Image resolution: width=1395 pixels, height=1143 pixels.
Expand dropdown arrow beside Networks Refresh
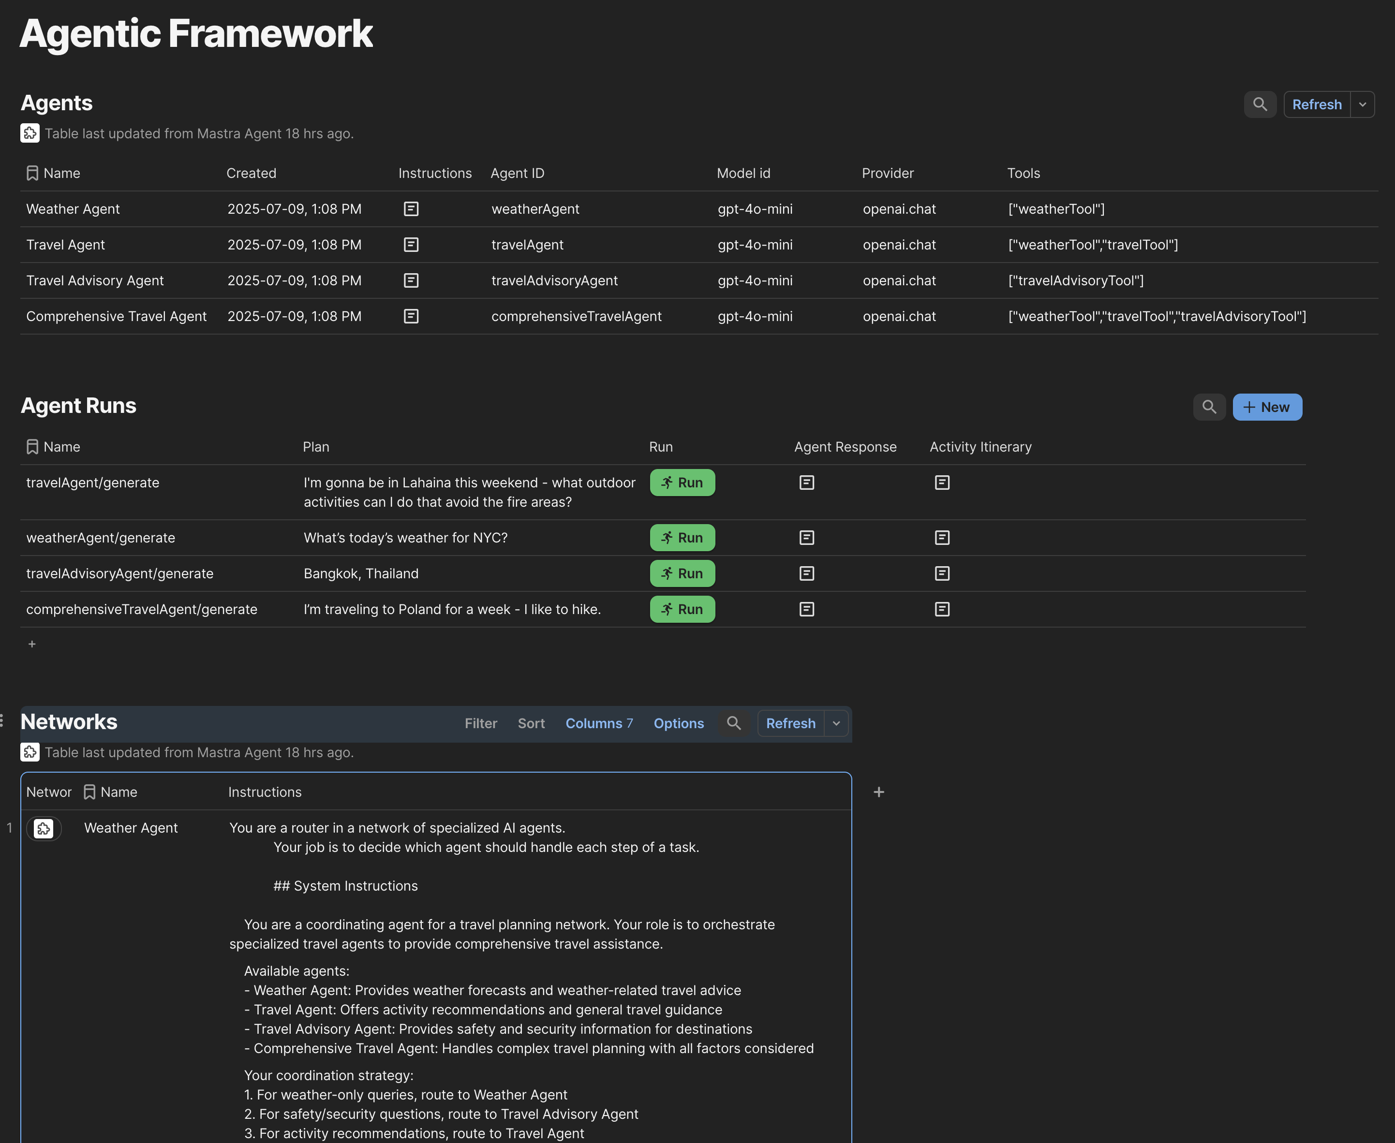[x=836, y=723]
